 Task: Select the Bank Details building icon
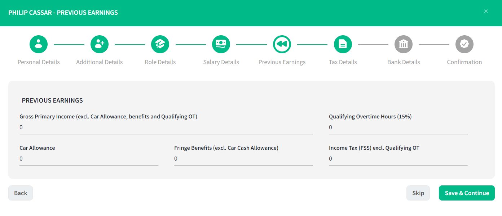coord(404,44)
